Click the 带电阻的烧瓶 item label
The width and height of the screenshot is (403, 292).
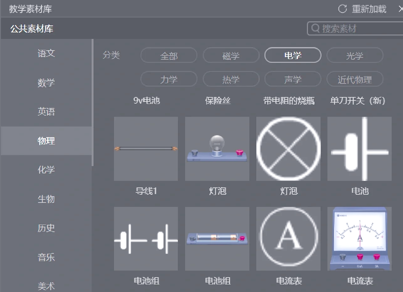289,100
